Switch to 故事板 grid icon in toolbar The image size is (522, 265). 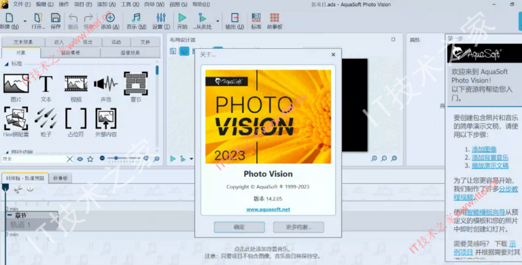(275, 18)
